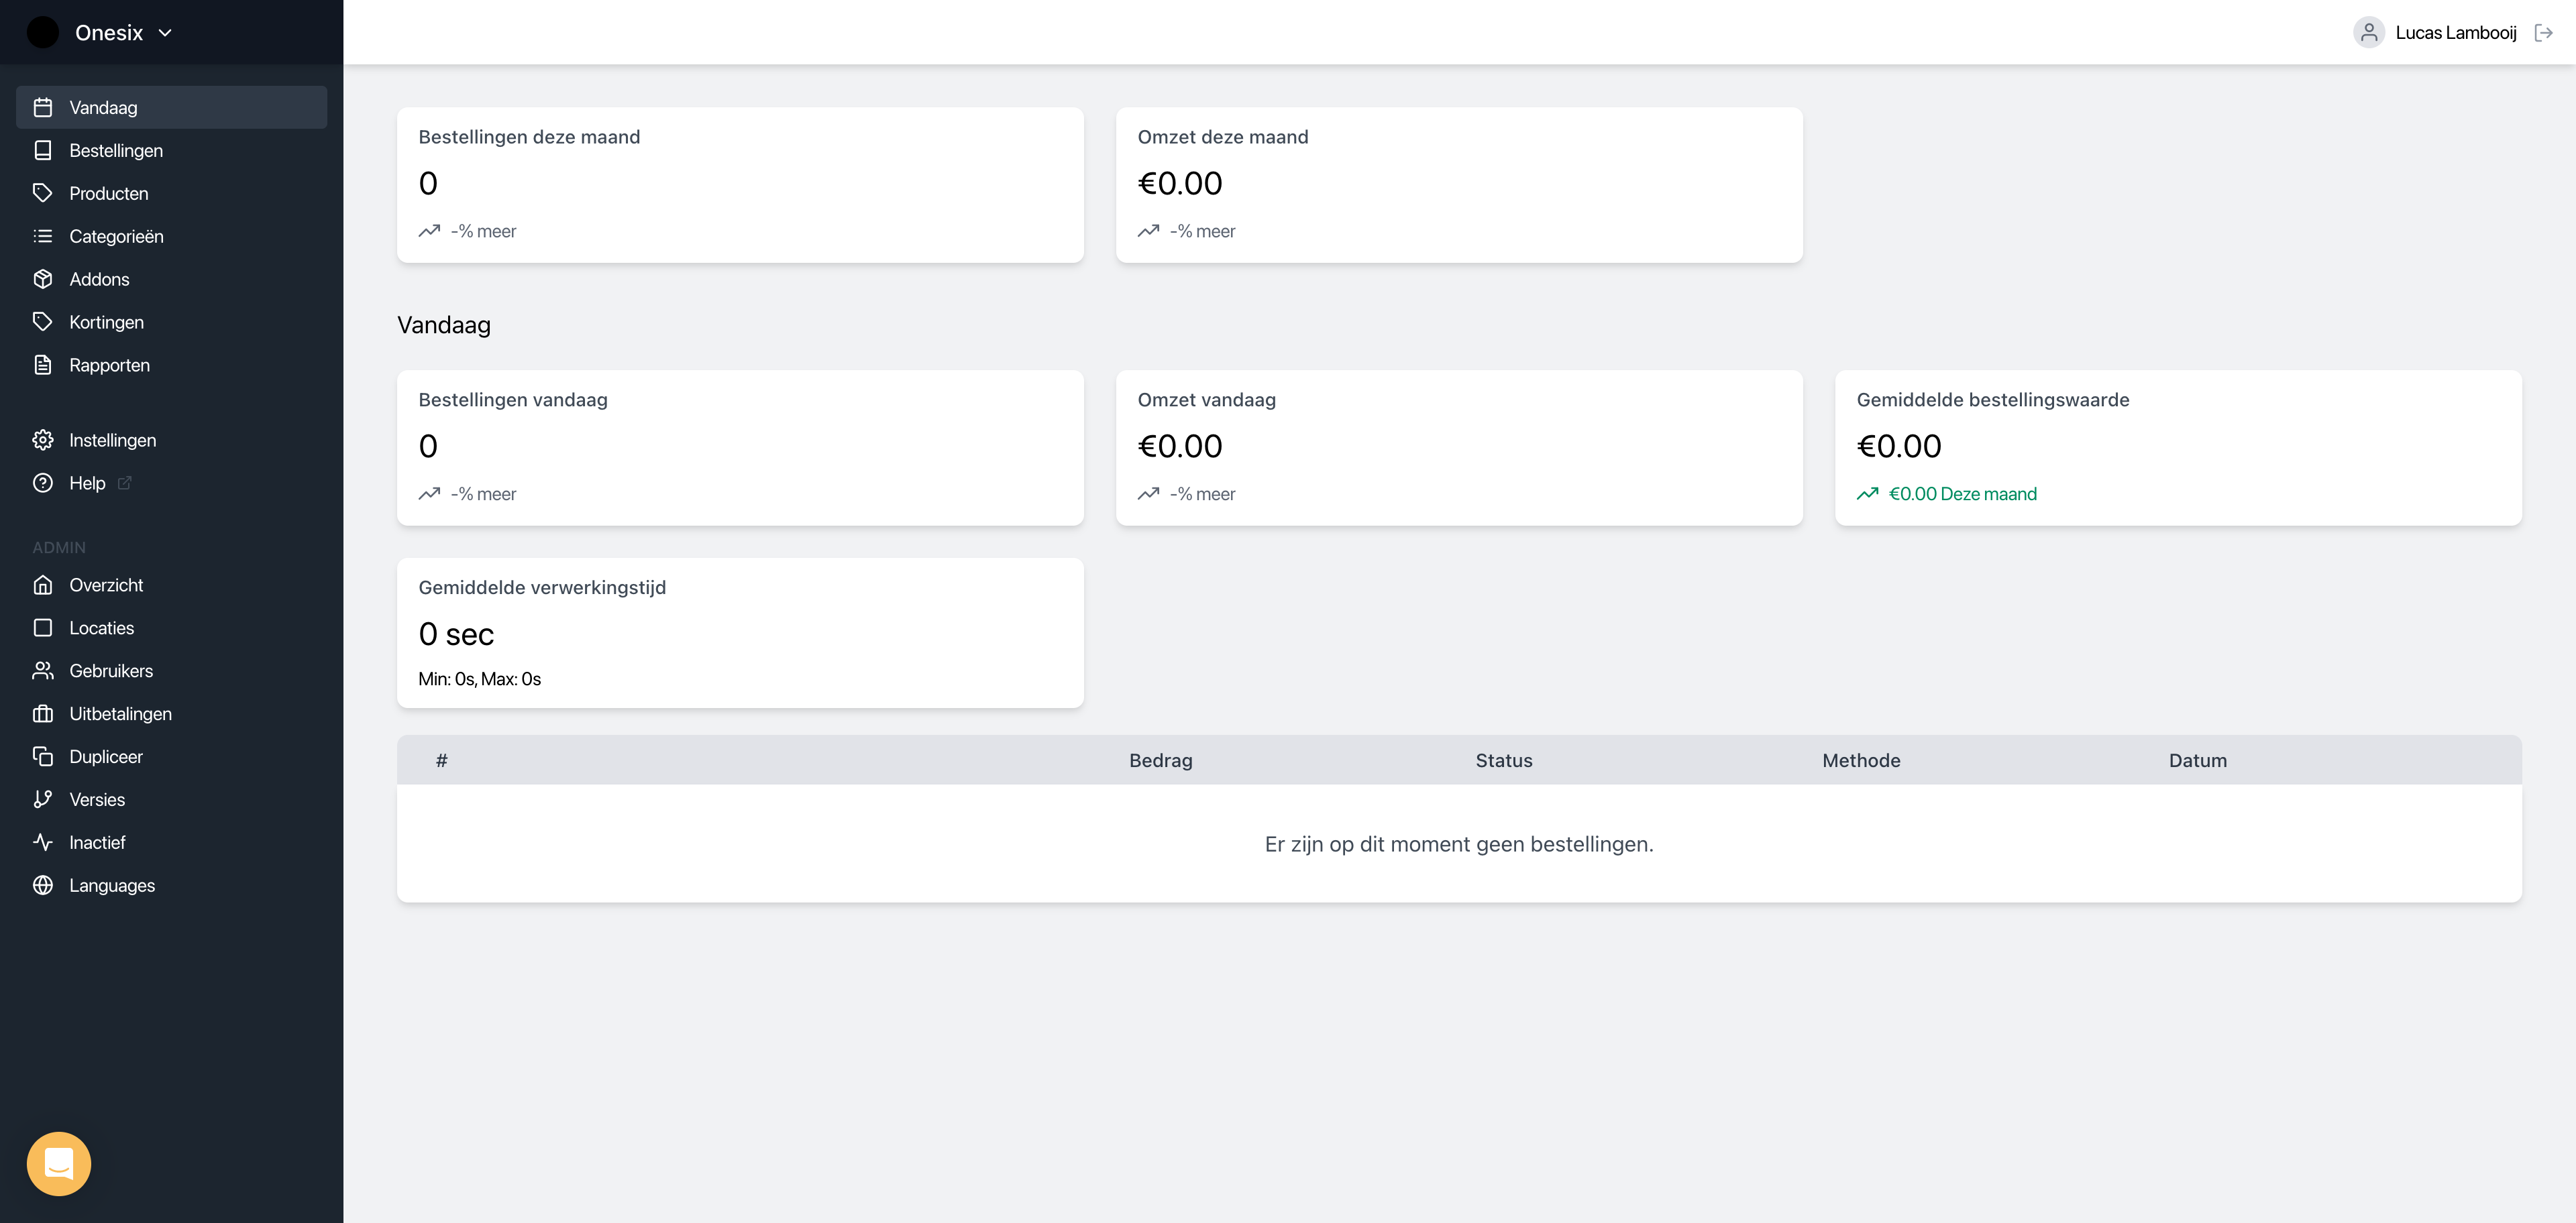The width and height of the screenshot is (2576, 1223).
Task: Expand the Onesix location dropdown chevron
Action: [x=166, y=33]
